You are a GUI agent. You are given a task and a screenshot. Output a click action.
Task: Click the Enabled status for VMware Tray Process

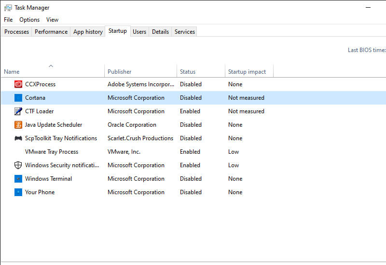[190, 152]
